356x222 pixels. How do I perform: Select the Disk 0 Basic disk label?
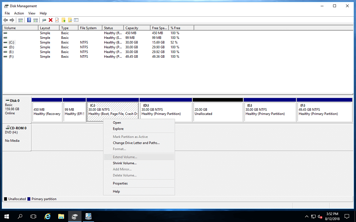click(x=17, y=110)
